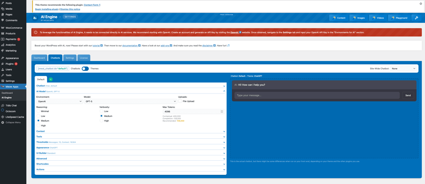Open the Posts menu pin icon
This screenshot has width=425, height=184.
pos(2,3)
